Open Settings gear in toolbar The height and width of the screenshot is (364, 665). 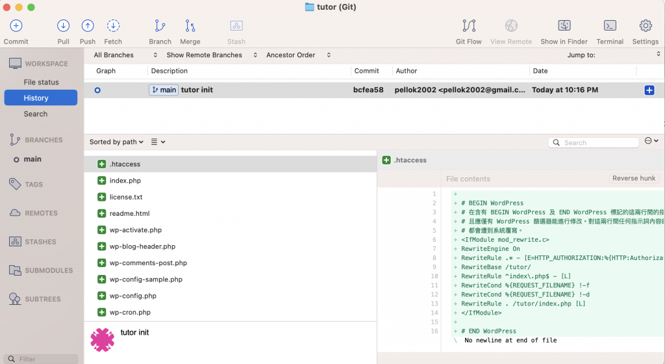point(646,26)
